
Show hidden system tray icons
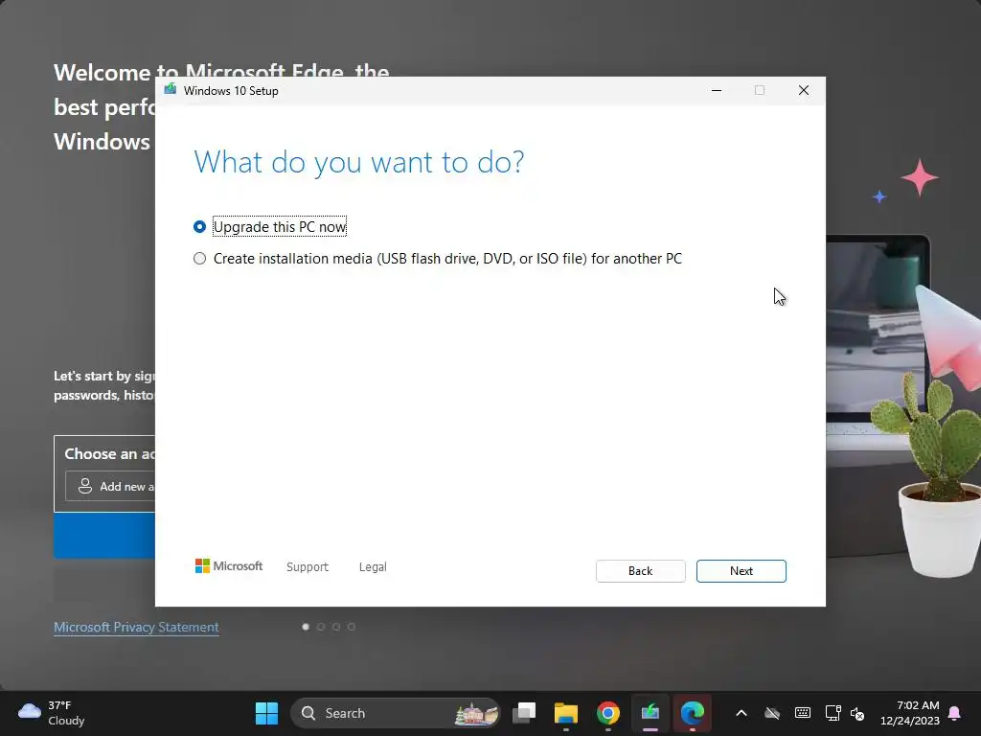(741, 713)
